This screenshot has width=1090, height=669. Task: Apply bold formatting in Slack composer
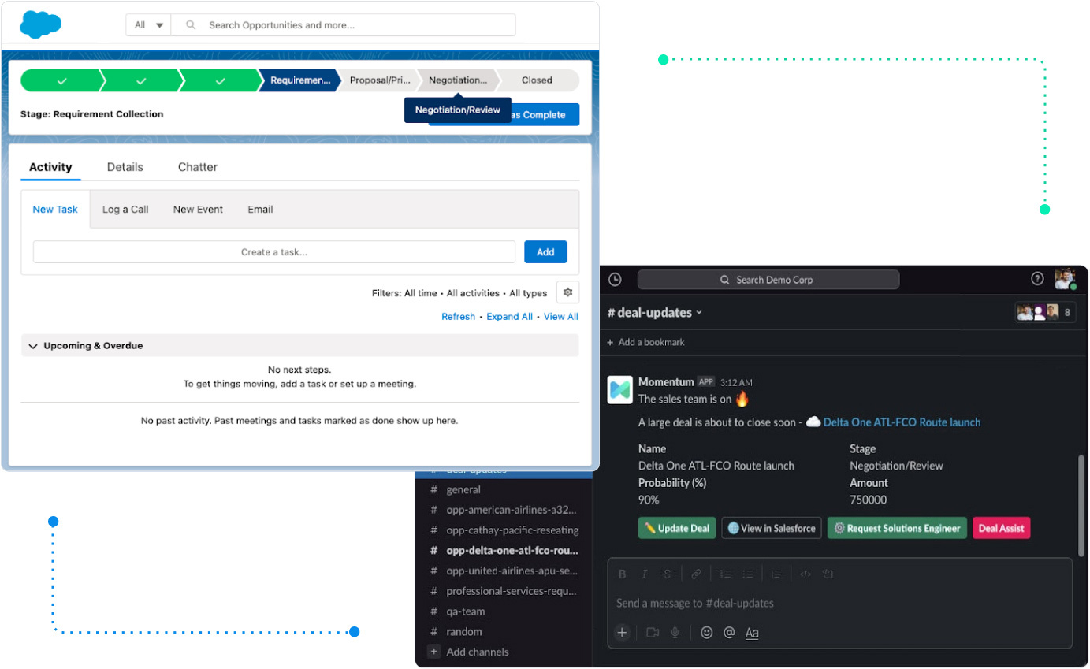click(x=622, y=574)
